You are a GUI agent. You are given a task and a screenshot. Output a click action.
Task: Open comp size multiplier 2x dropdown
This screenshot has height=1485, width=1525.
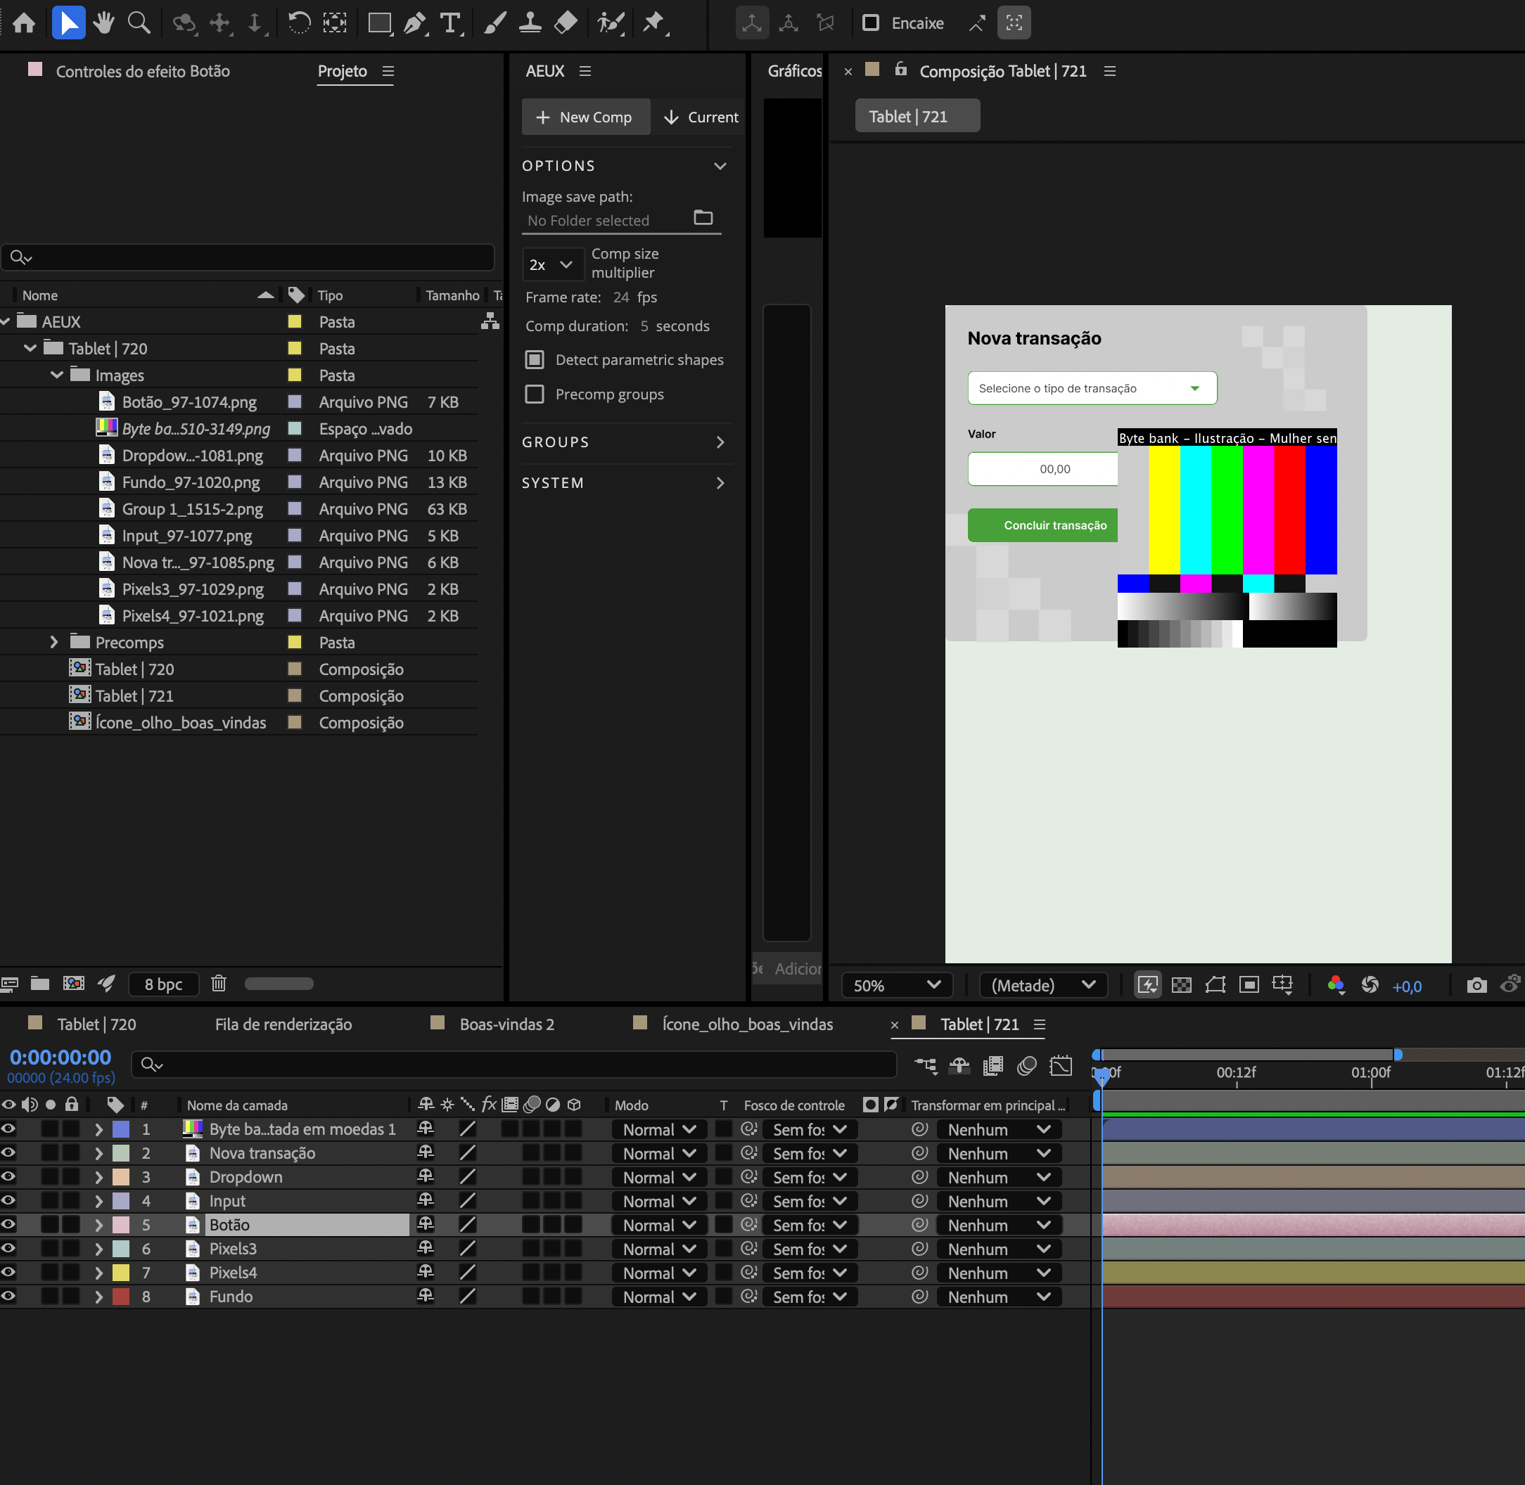point(551,264)
